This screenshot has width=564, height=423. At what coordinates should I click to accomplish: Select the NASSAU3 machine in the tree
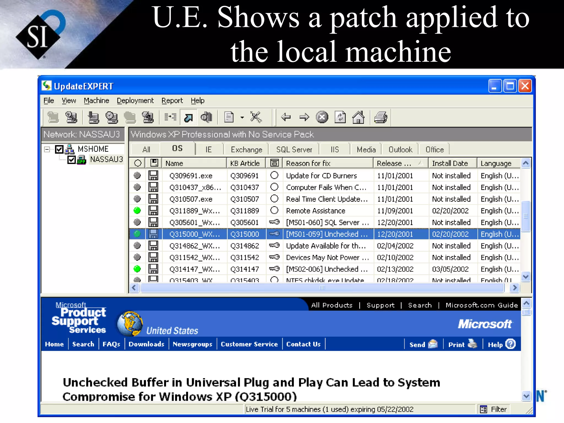[106, 159]
